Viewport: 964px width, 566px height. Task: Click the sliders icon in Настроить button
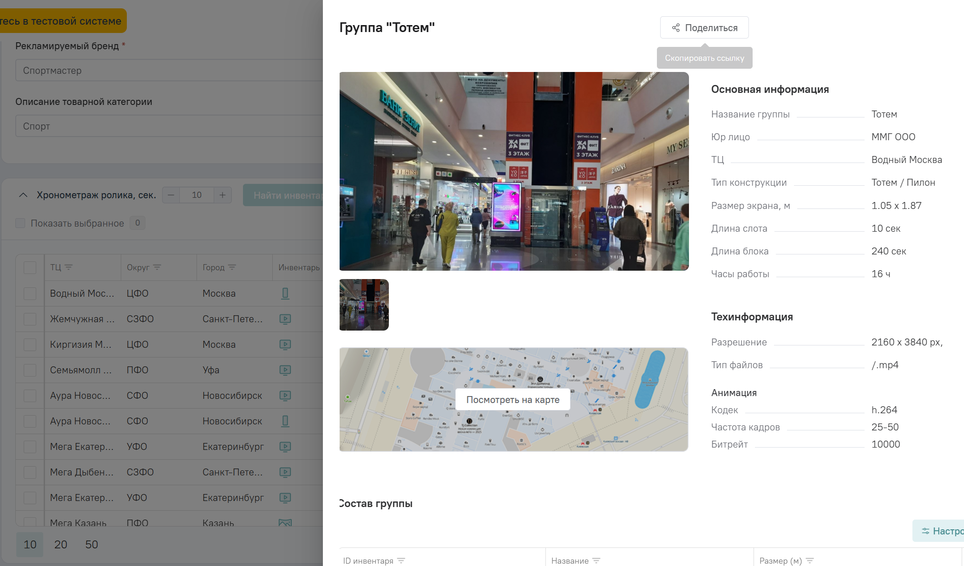click(x=925, y=531)
